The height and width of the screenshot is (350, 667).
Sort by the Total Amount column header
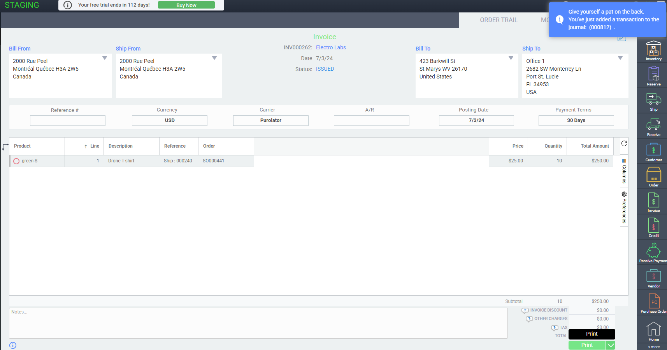(590, 146)
